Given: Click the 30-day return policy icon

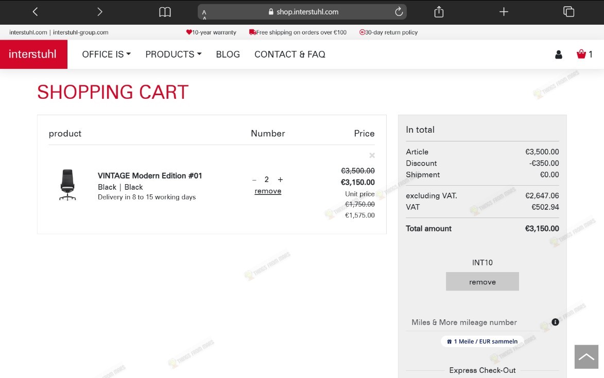Looking at the screenshot, I should coord(362,32).
